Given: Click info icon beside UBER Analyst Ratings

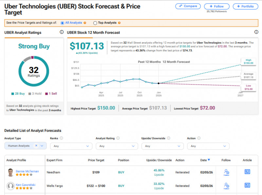Looking at the screenshot, I should (x=62, y=32).
